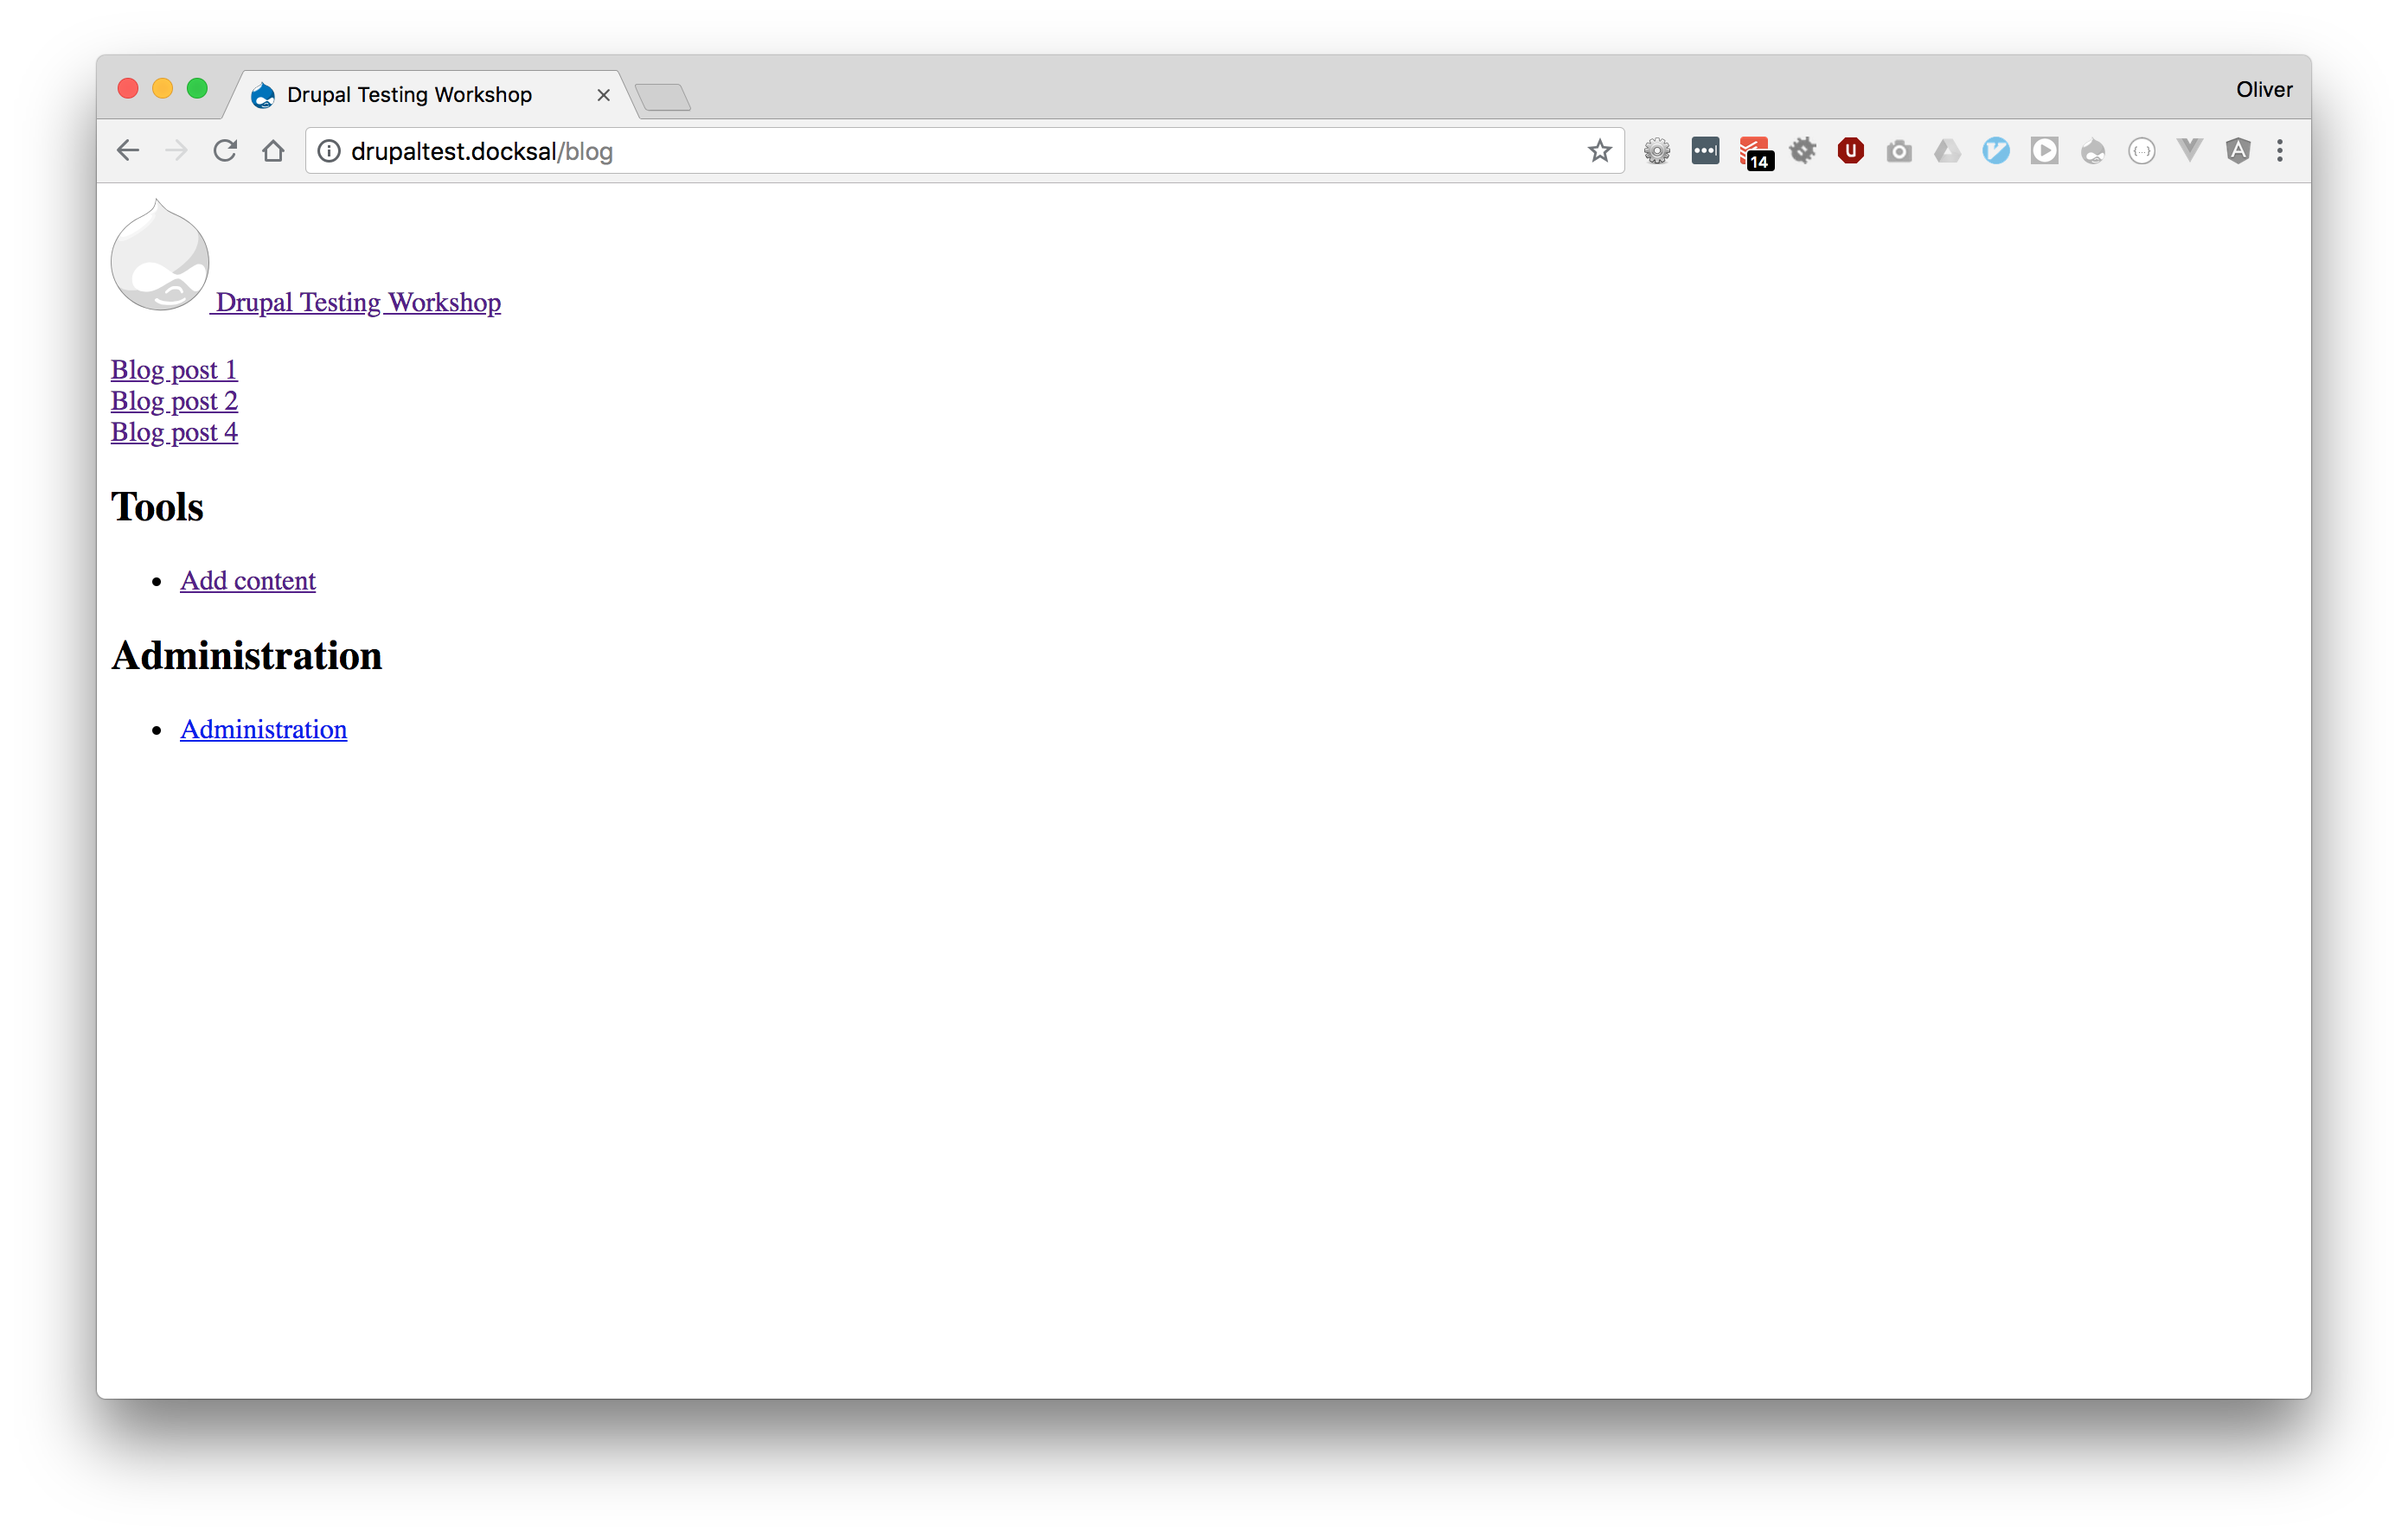
Task: Click the home button
Action: (273, 151)
